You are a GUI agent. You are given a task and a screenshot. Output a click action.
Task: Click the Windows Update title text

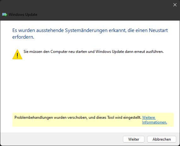pyautogui.click(x=23, y=15)
